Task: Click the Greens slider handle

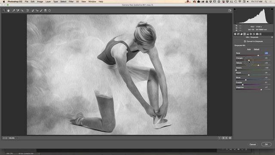Action: pos(236,70)
